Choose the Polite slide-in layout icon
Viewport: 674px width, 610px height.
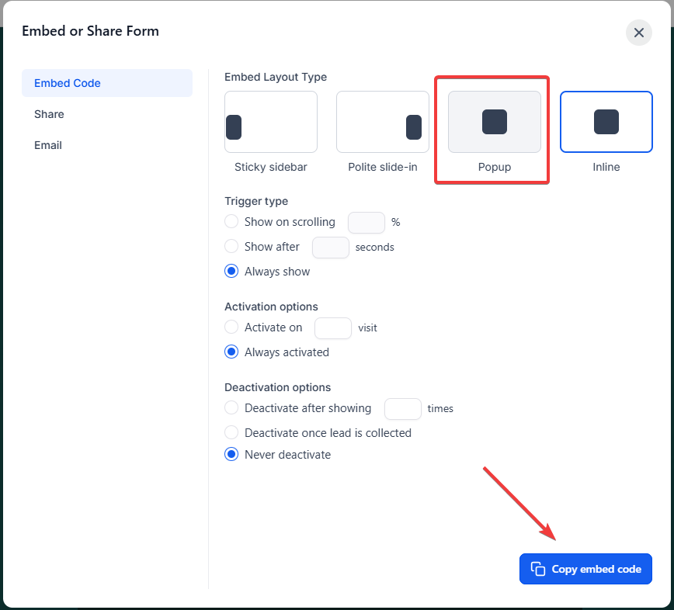[383, 122]
